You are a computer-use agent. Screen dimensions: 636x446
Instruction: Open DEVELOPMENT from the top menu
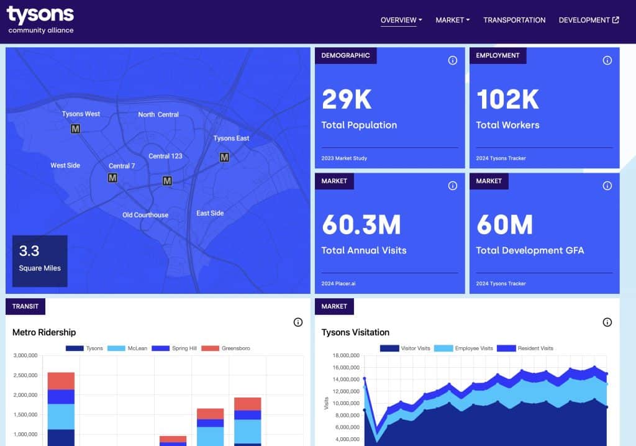(x=584, y=20)
